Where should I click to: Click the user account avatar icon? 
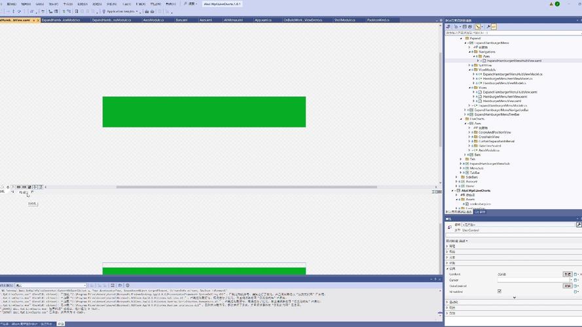pos(557,4)
